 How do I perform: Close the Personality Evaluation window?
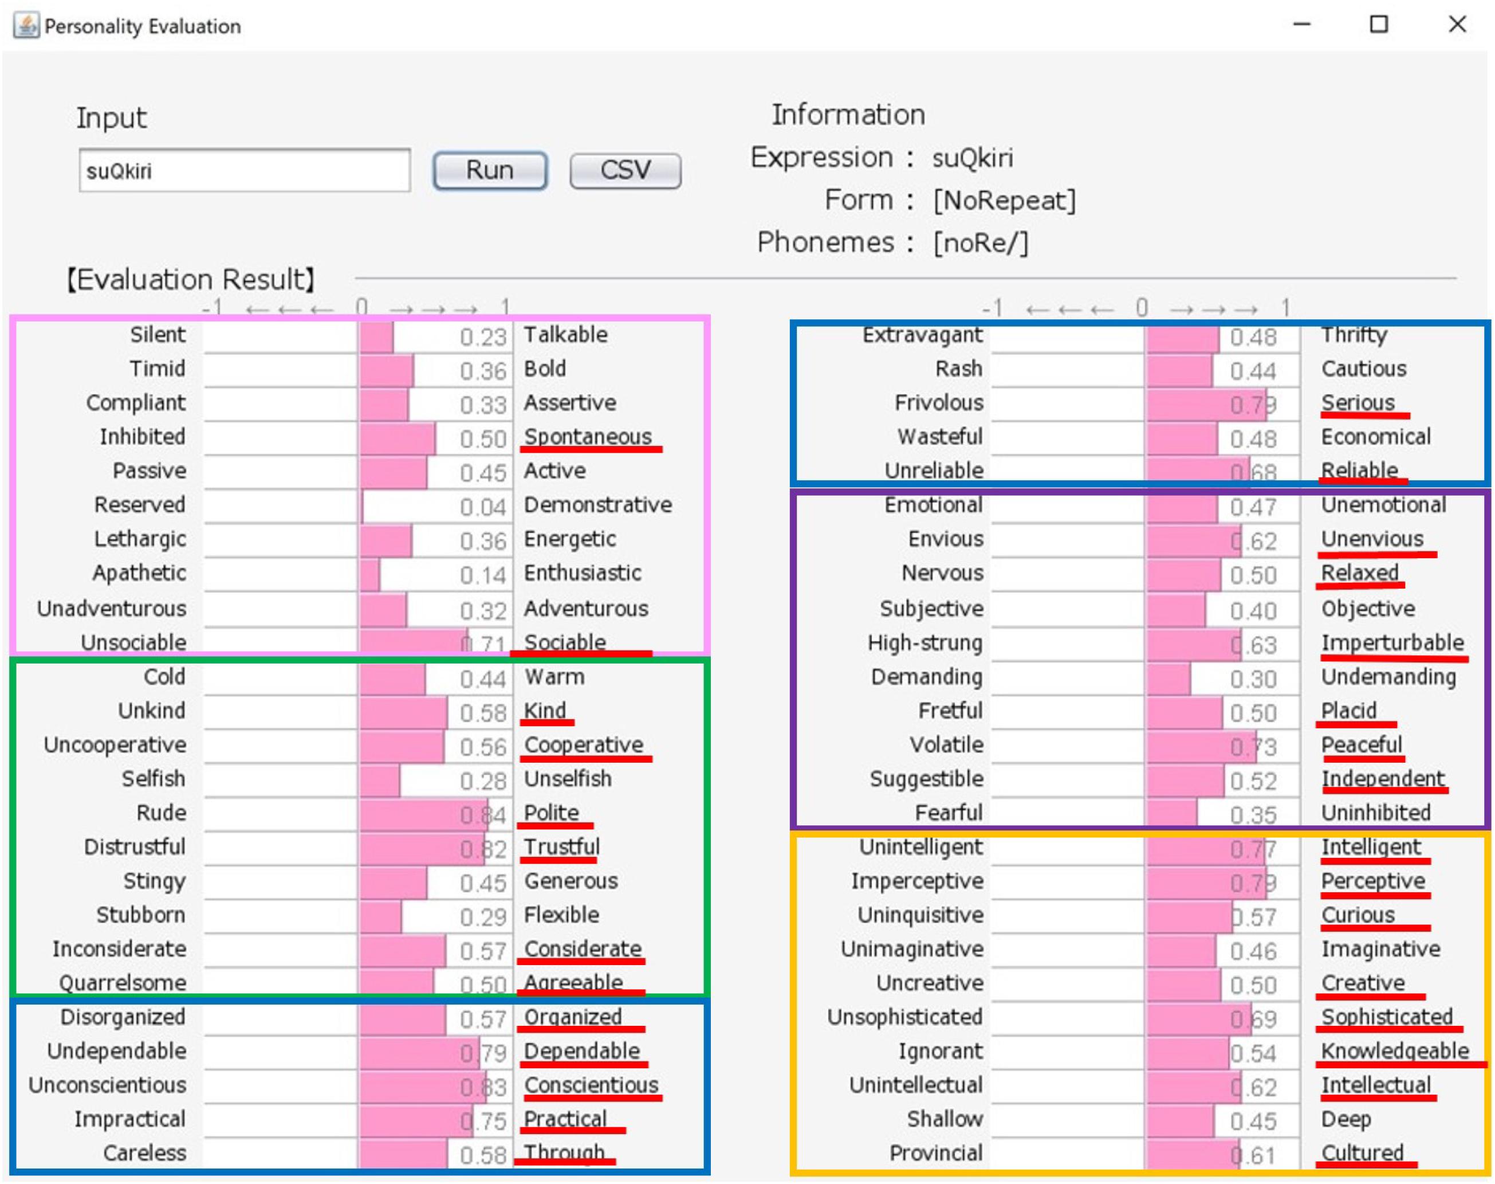[1458, 25]
